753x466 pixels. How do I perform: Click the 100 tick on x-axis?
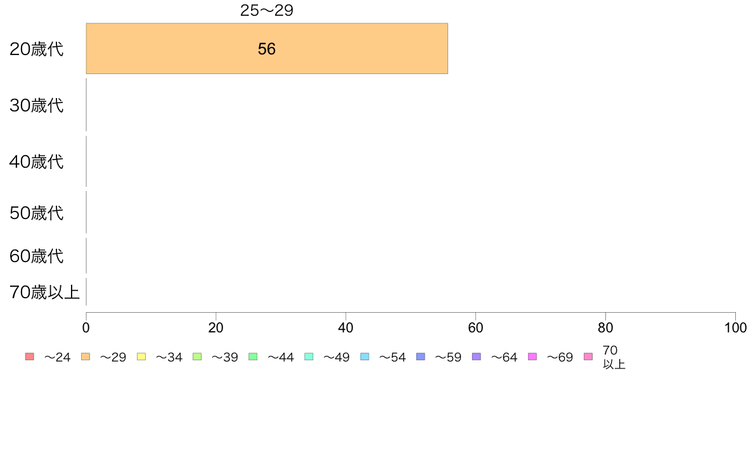pos(735,328)
